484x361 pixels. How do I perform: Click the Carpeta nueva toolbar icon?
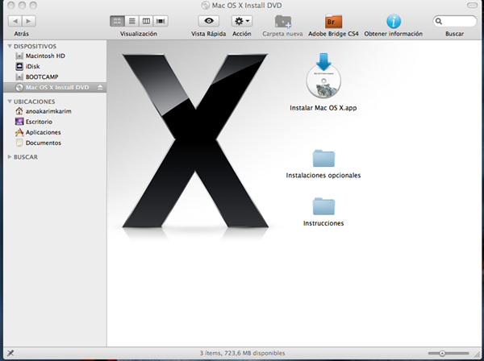coord(282,21)
